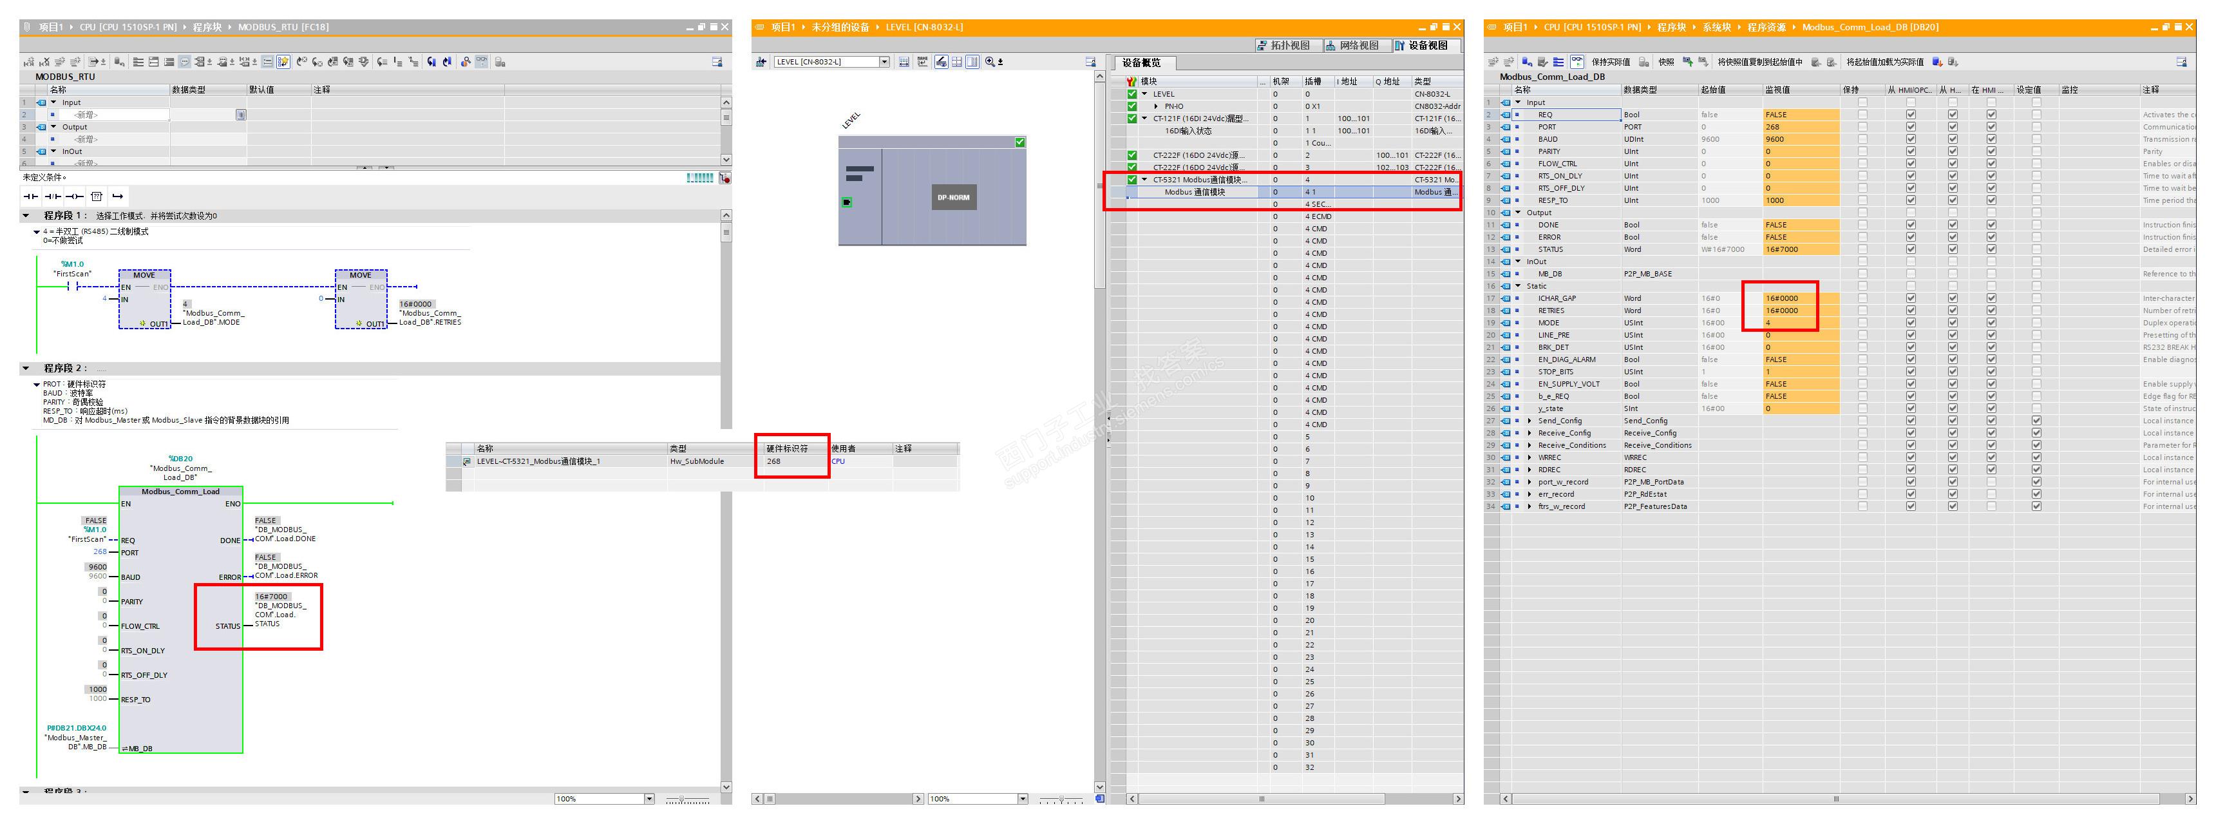Click the zoom slider in the ladder editor
The width and height of the screenshot is (2216, 824).
coord(682,799)
